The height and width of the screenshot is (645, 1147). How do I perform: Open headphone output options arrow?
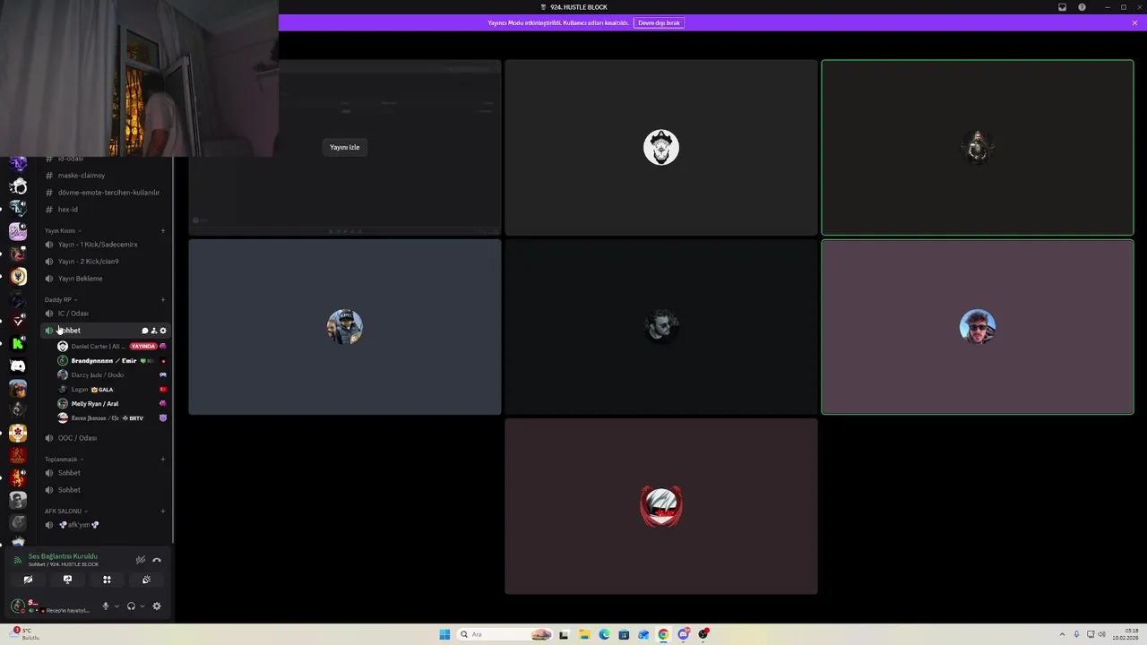tap(142, 606)
